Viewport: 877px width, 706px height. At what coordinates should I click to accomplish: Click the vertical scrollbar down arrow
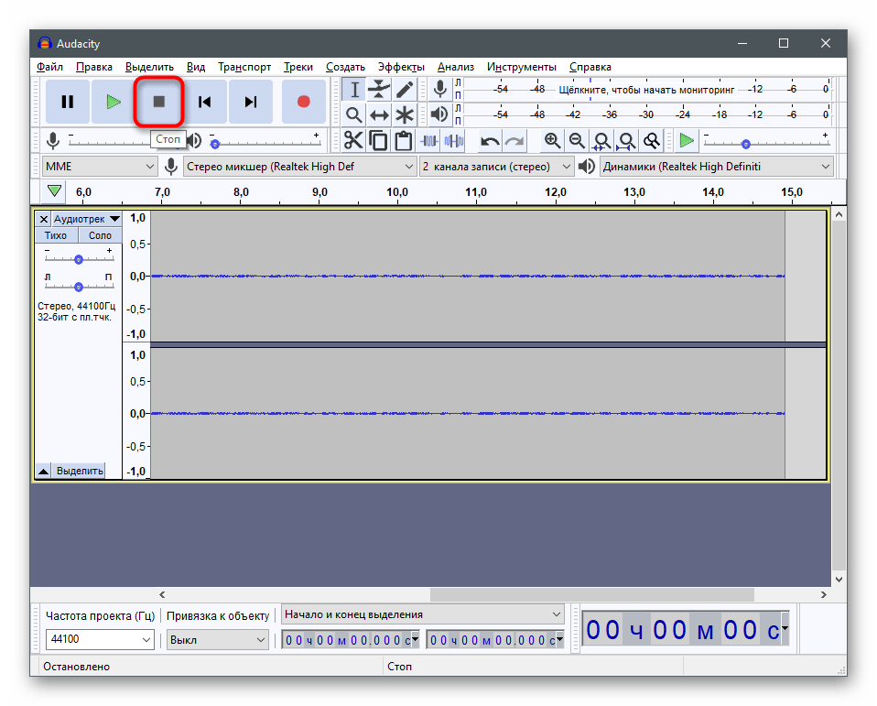coord(839,580)
